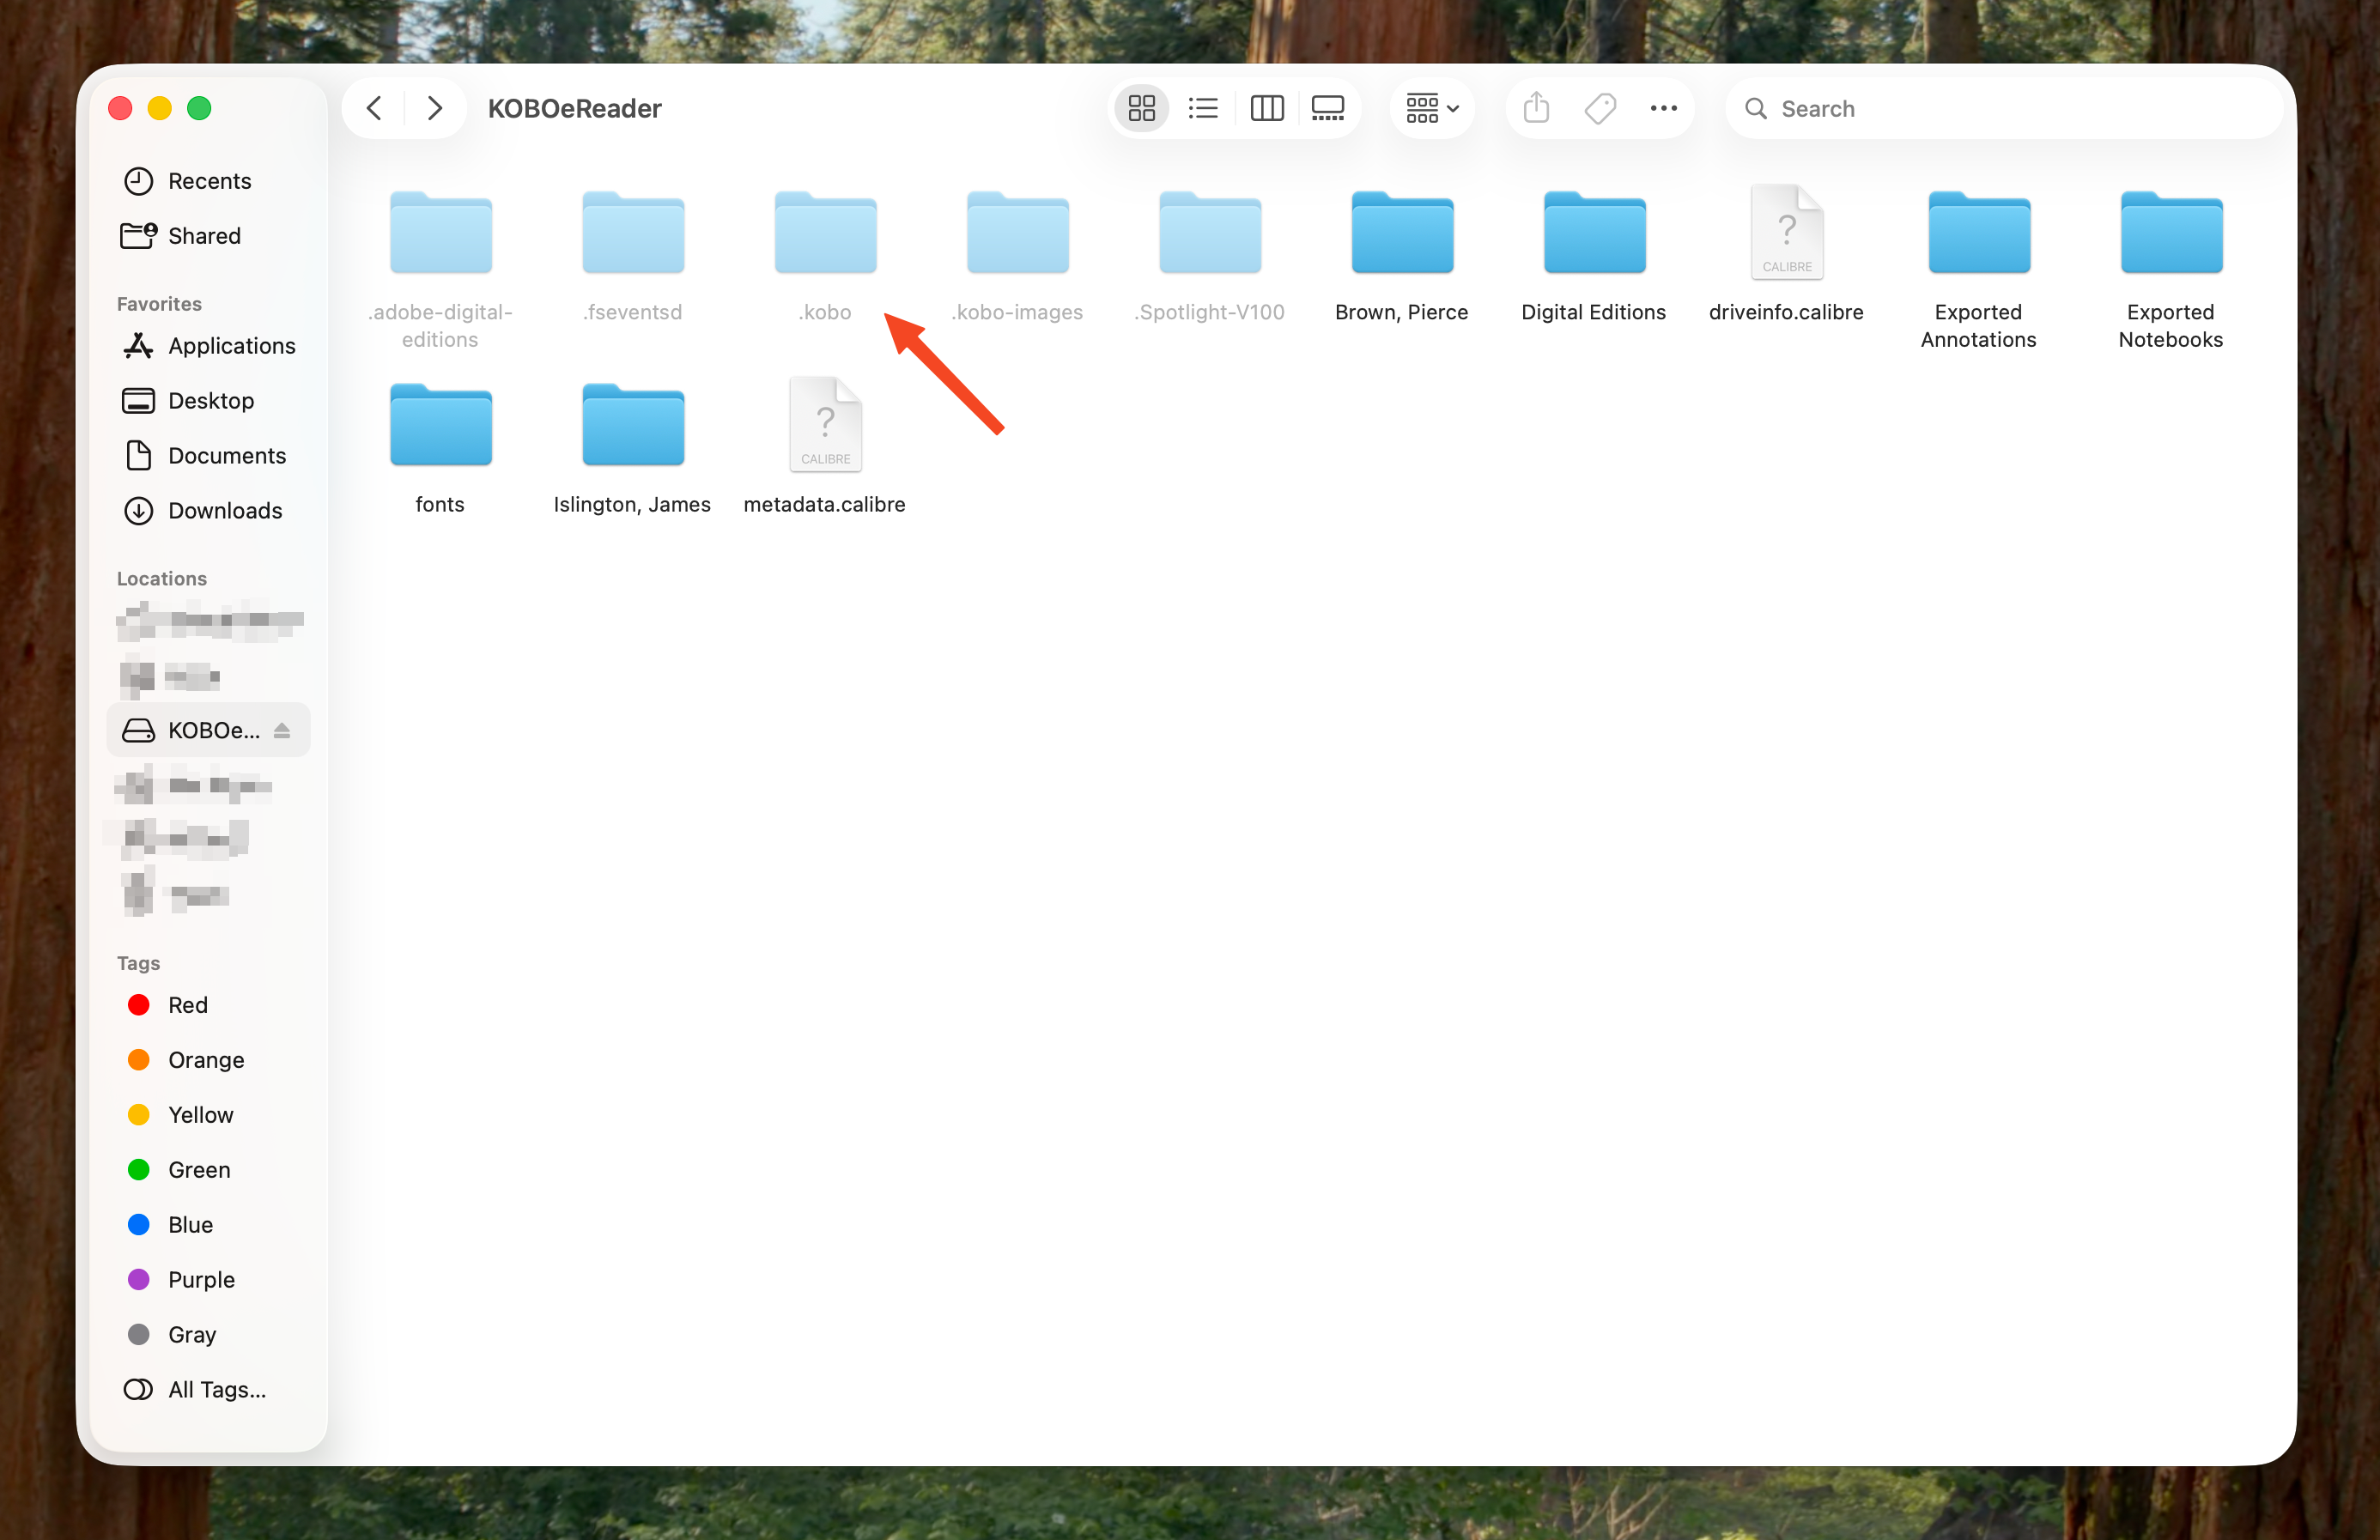This screenshot has width=2380, height=1540.
Task: Go back with the left chevron
Action: [x=374, y=108]
